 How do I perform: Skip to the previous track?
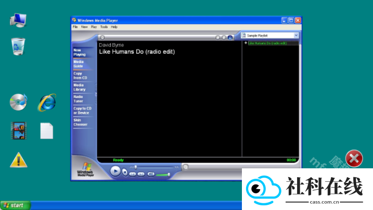click(x=133, y=175)
